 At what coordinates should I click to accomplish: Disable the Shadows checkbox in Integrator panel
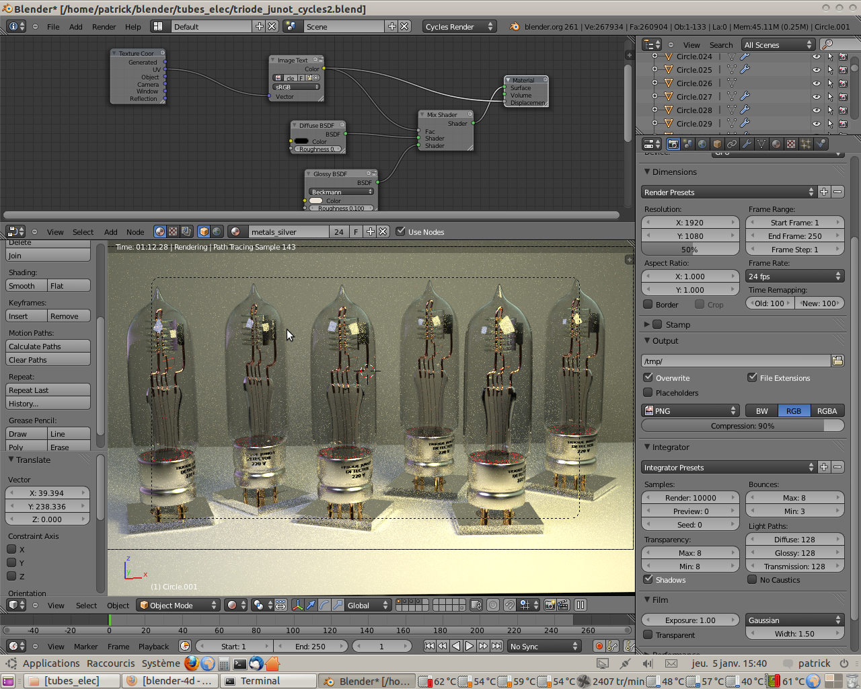click(647, 579)
